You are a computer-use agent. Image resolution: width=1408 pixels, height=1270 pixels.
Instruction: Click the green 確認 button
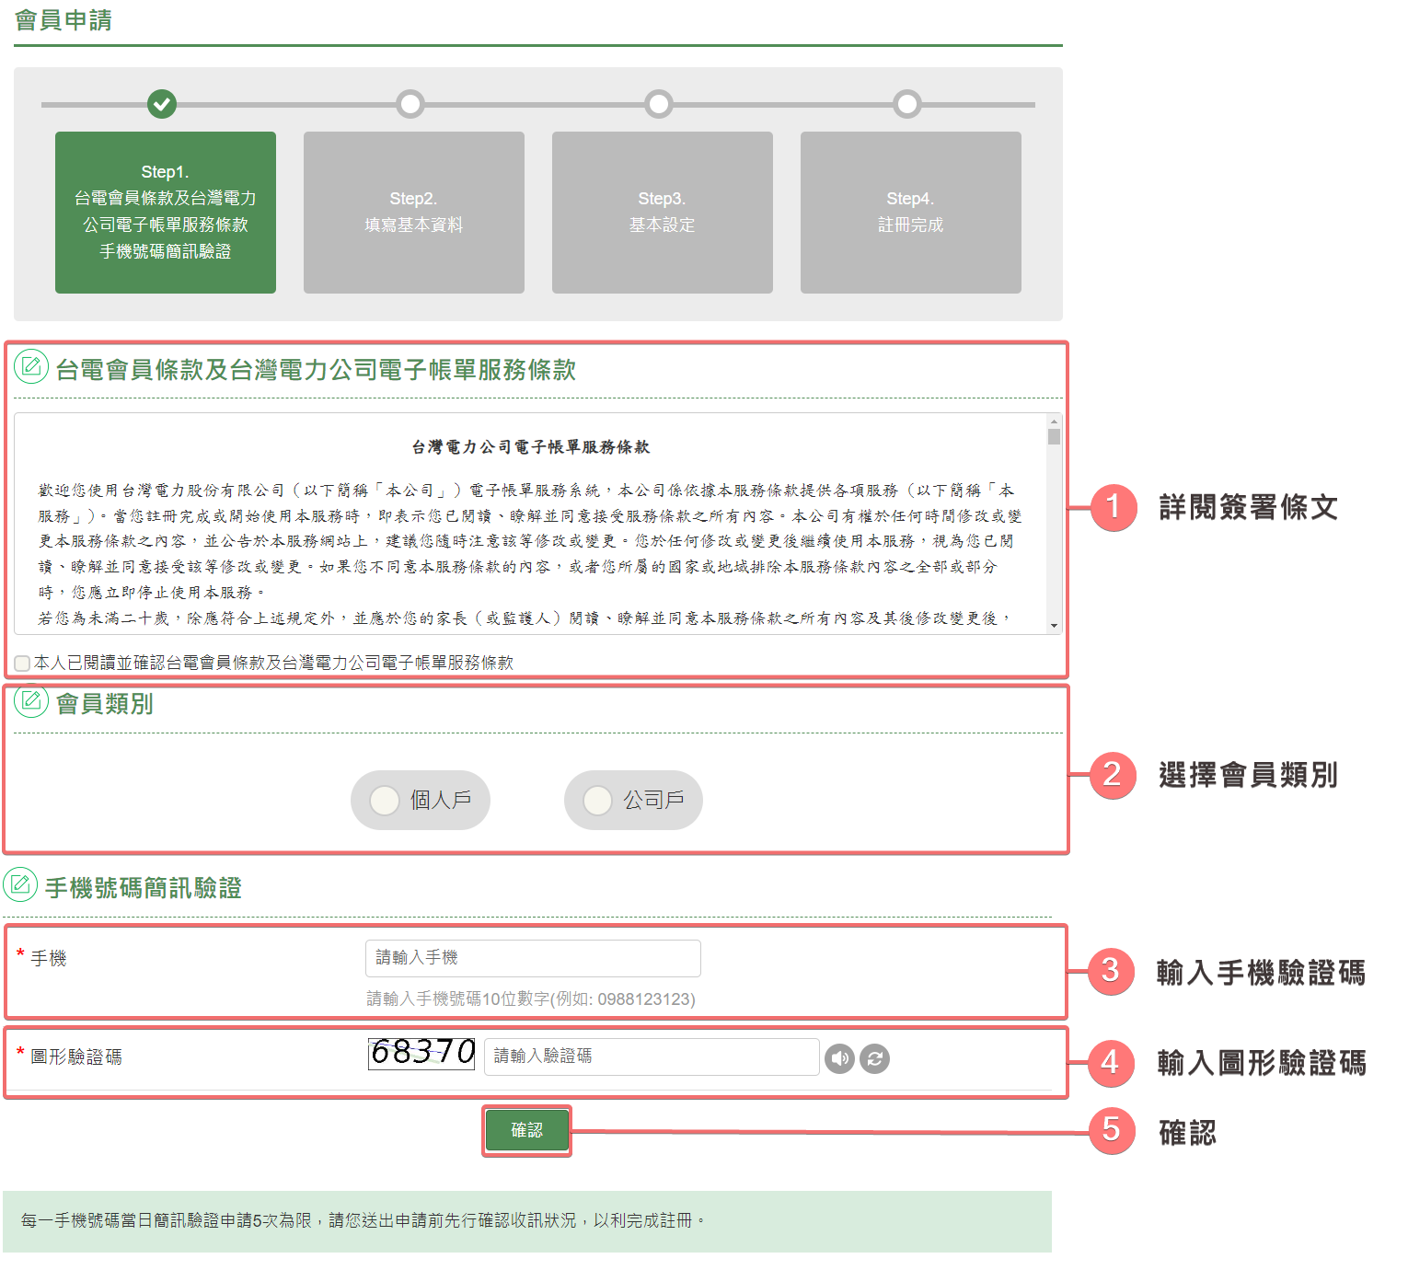tap(526, 1130)
